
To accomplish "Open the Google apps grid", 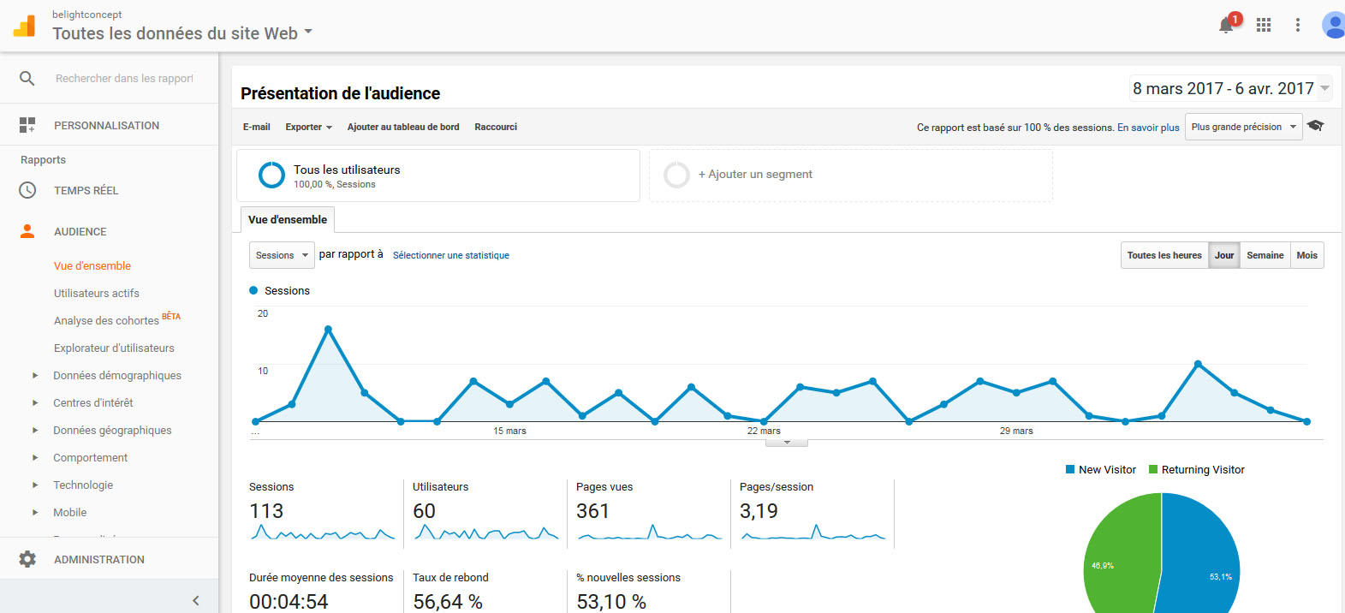I will coord(1264,25).
